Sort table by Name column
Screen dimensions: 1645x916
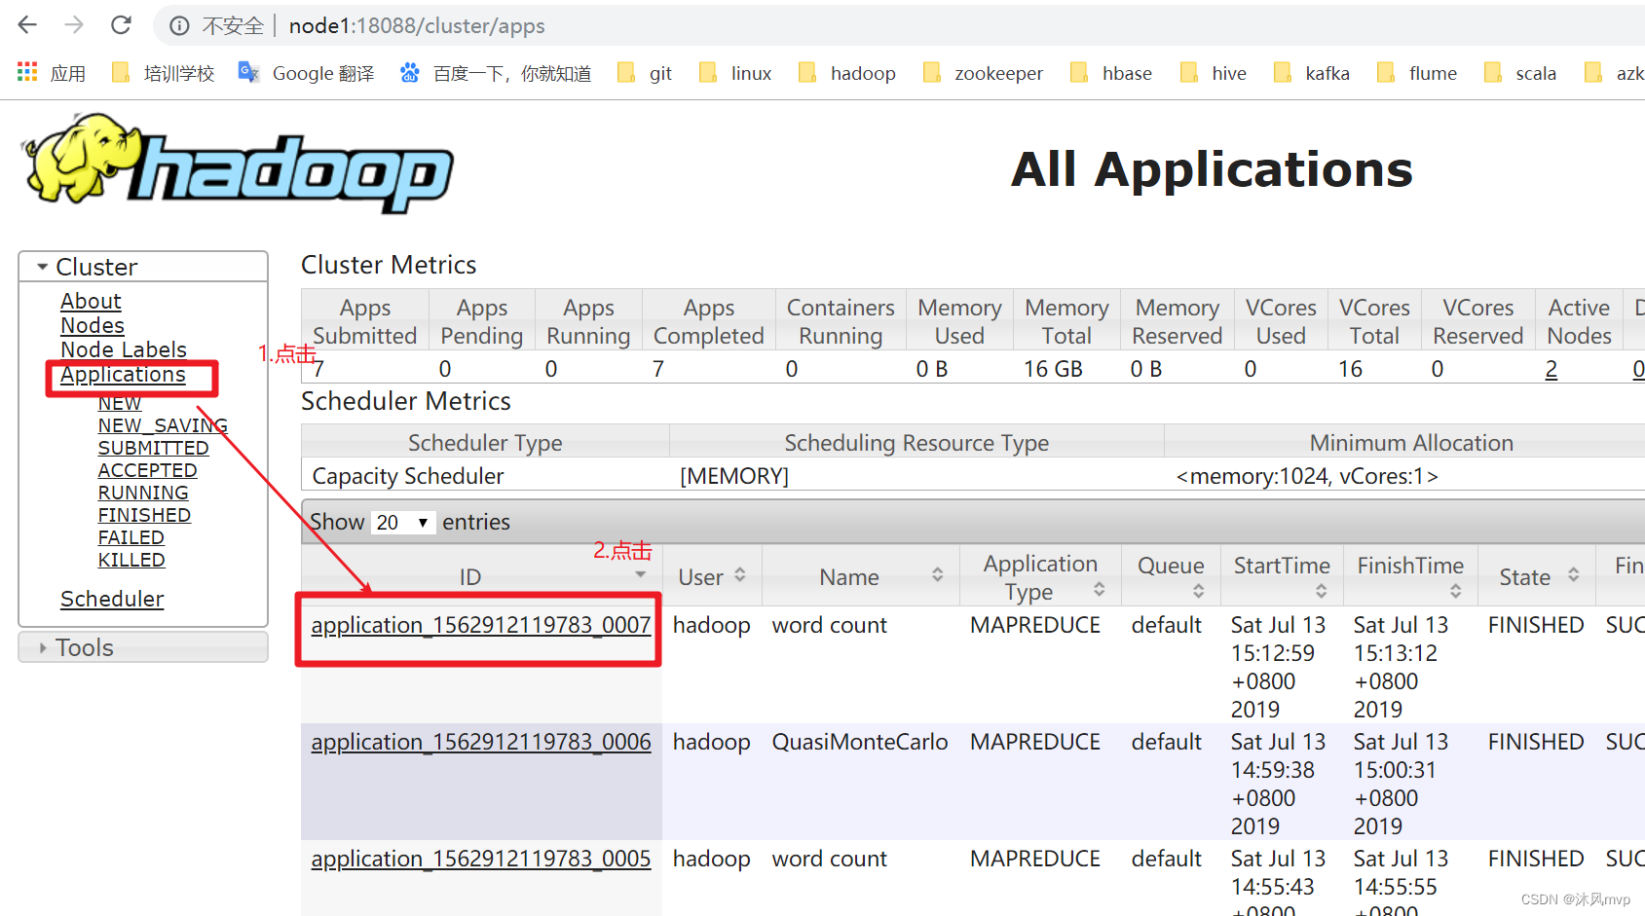[937, 575]
